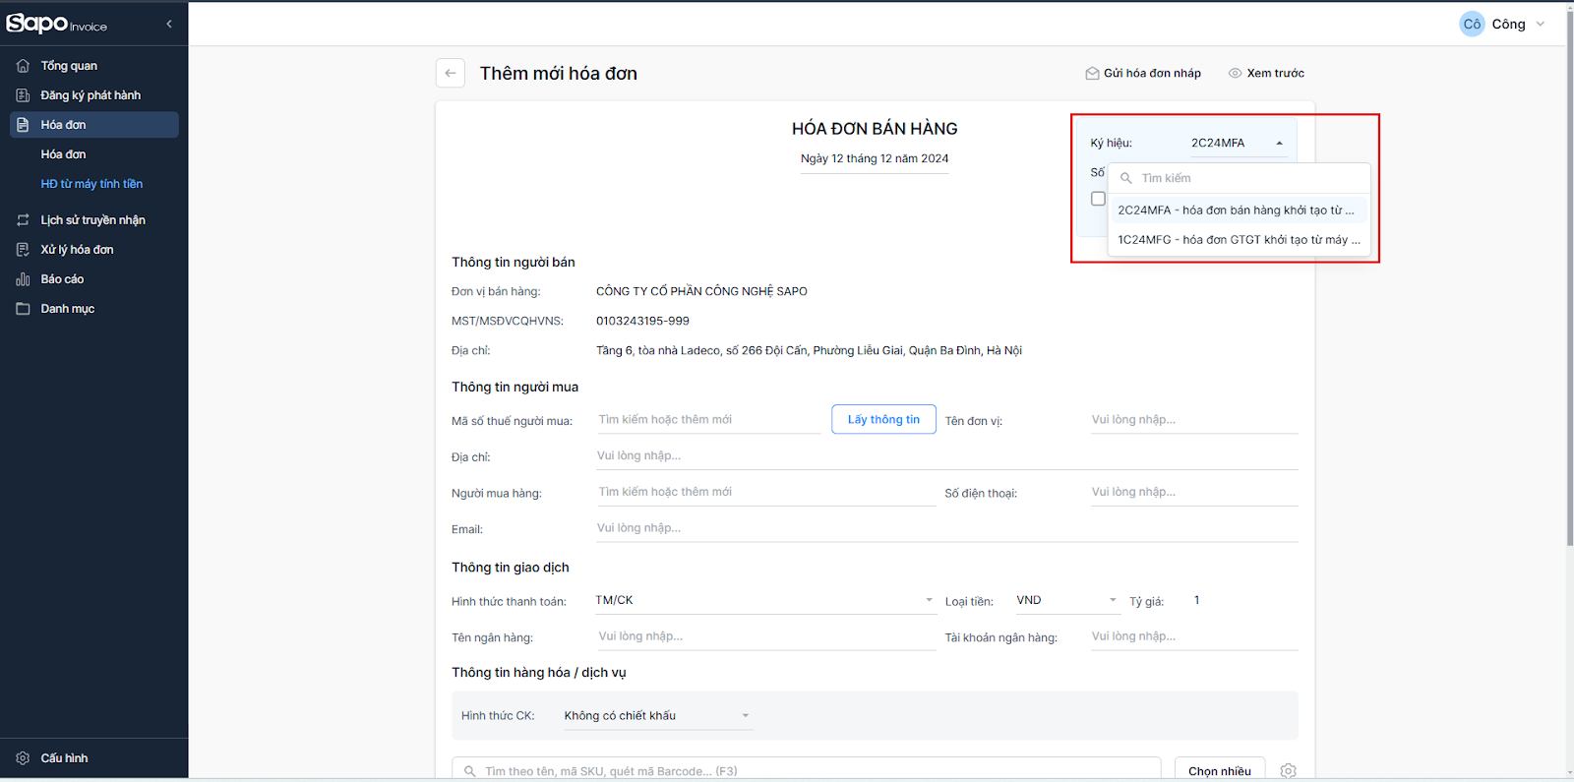Click the Sapo Invoice logo

coord(56,24)
